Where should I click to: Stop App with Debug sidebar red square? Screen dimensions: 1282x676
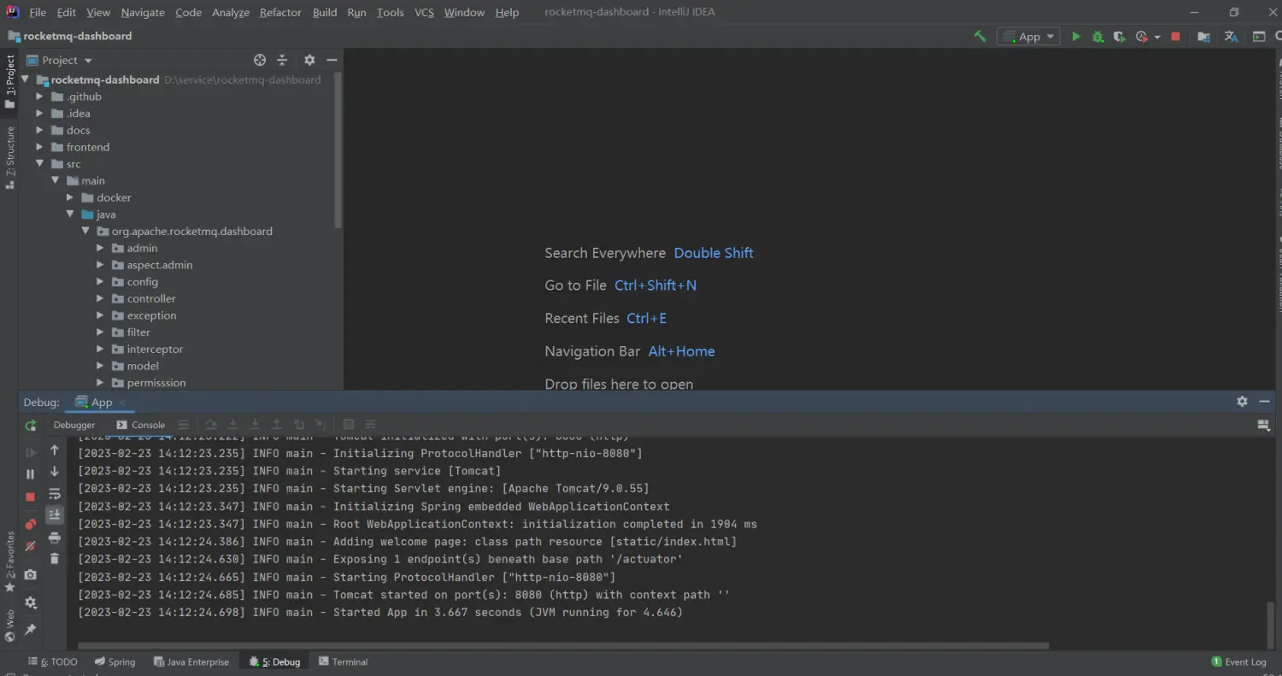(31, 497)
